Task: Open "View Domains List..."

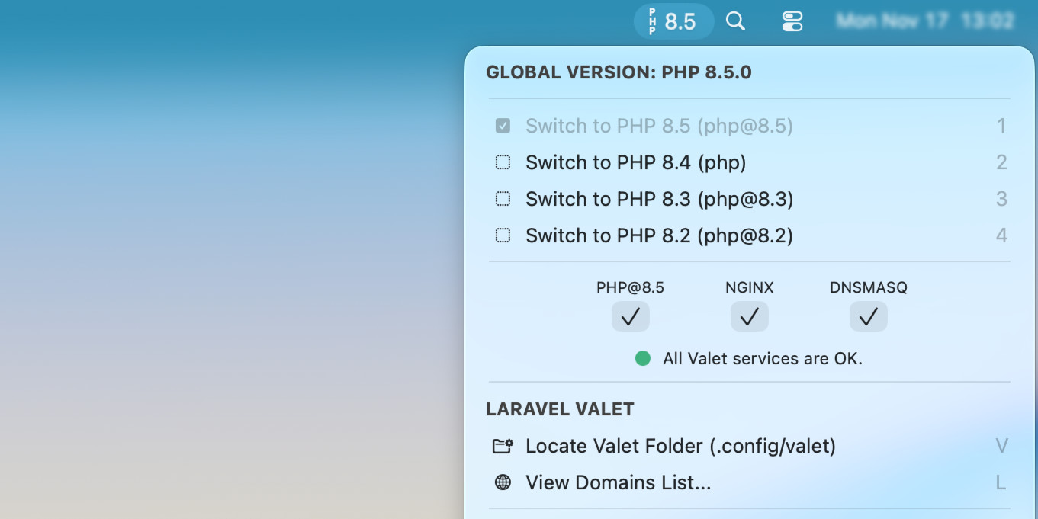Action: click(618, 482)
